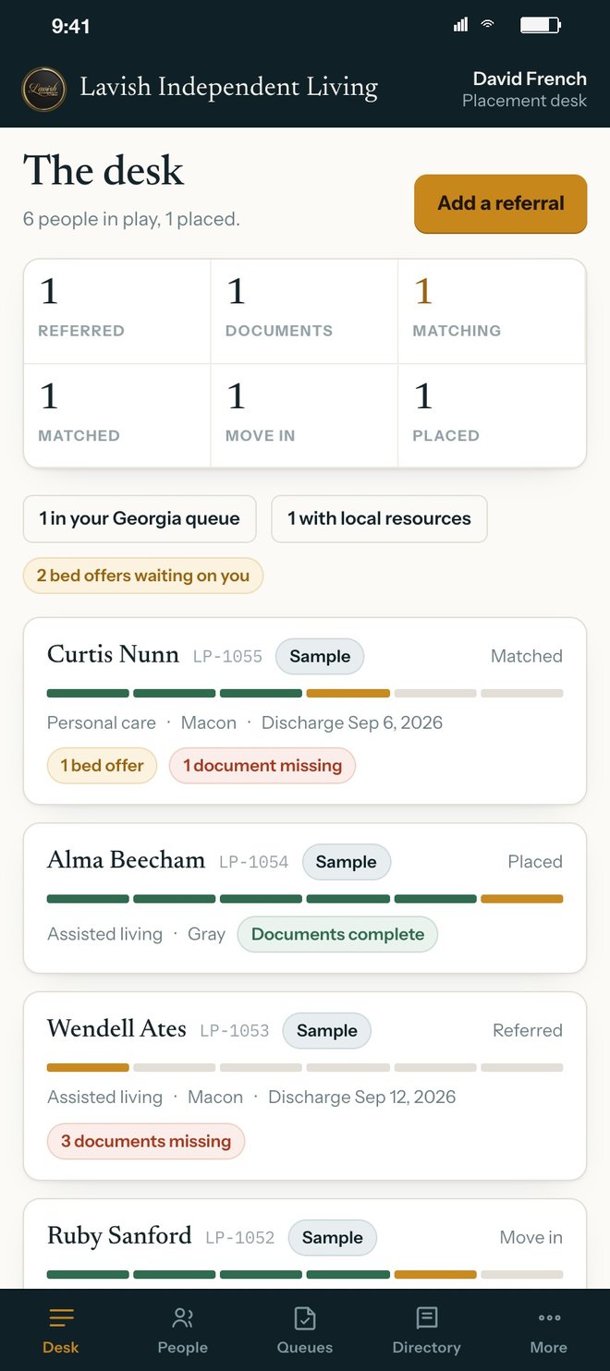The width and height of the screenshot is (610, 1371).
Task: Toggle '1 with local resources' filter chip
Action: (379, 519)
